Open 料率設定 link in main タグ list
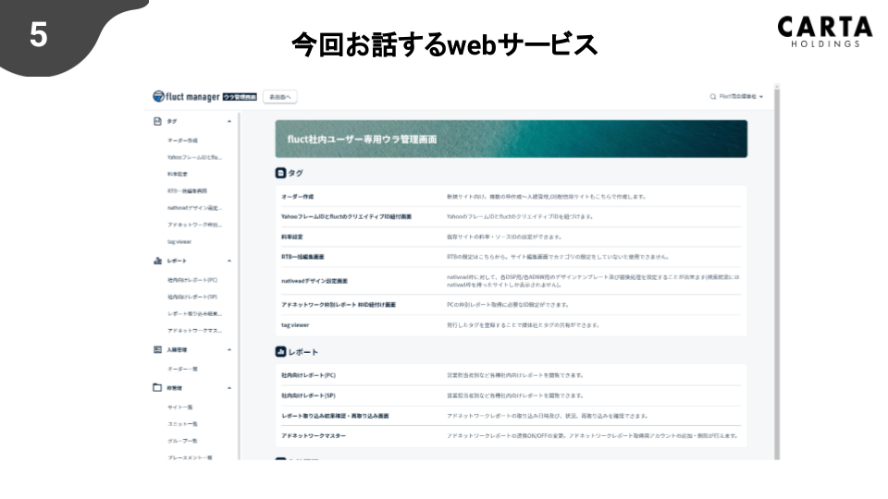 point(291,237)
